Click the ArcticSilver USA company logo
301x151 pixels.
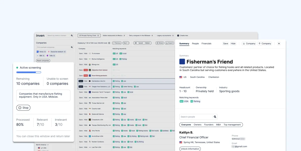pos(90,136)
